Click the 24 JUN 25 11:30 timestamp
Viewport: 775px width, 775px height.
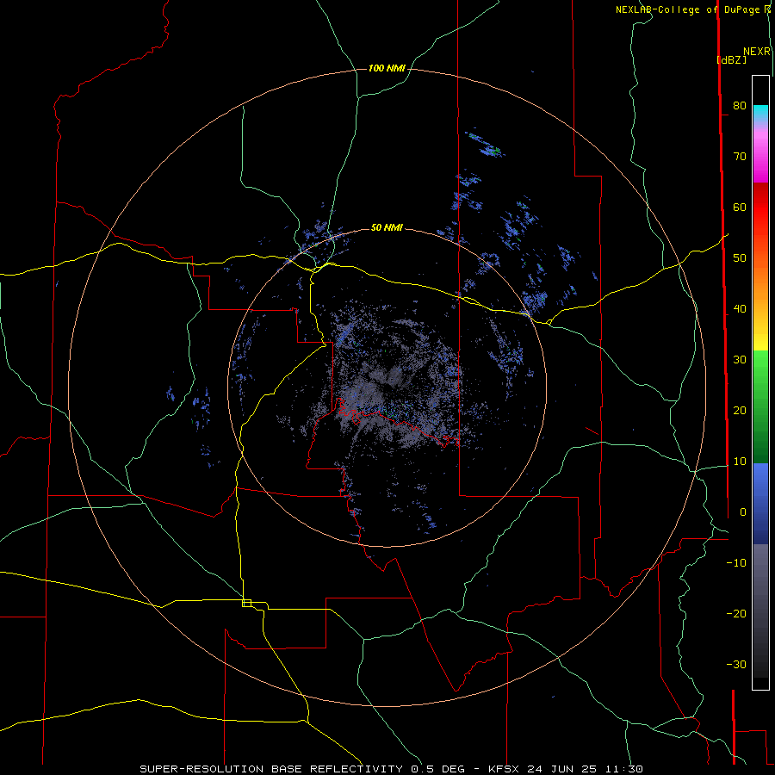pyautogui.click(x=585, y=769)
